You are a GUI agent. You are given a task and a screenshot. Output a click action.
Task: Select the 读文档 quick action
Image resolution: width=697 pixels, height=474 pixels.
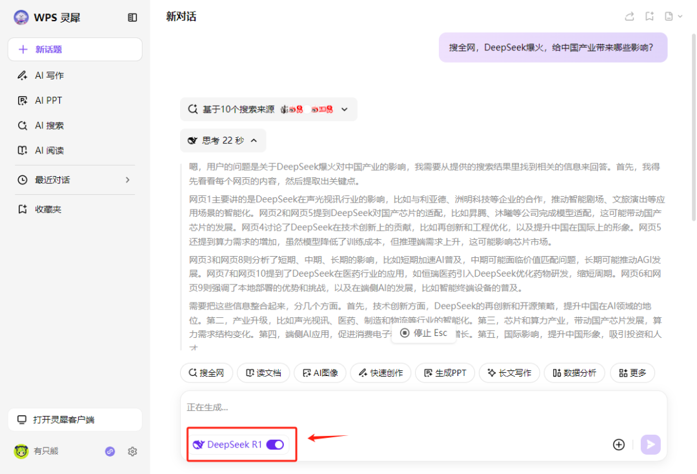(263, 373)
